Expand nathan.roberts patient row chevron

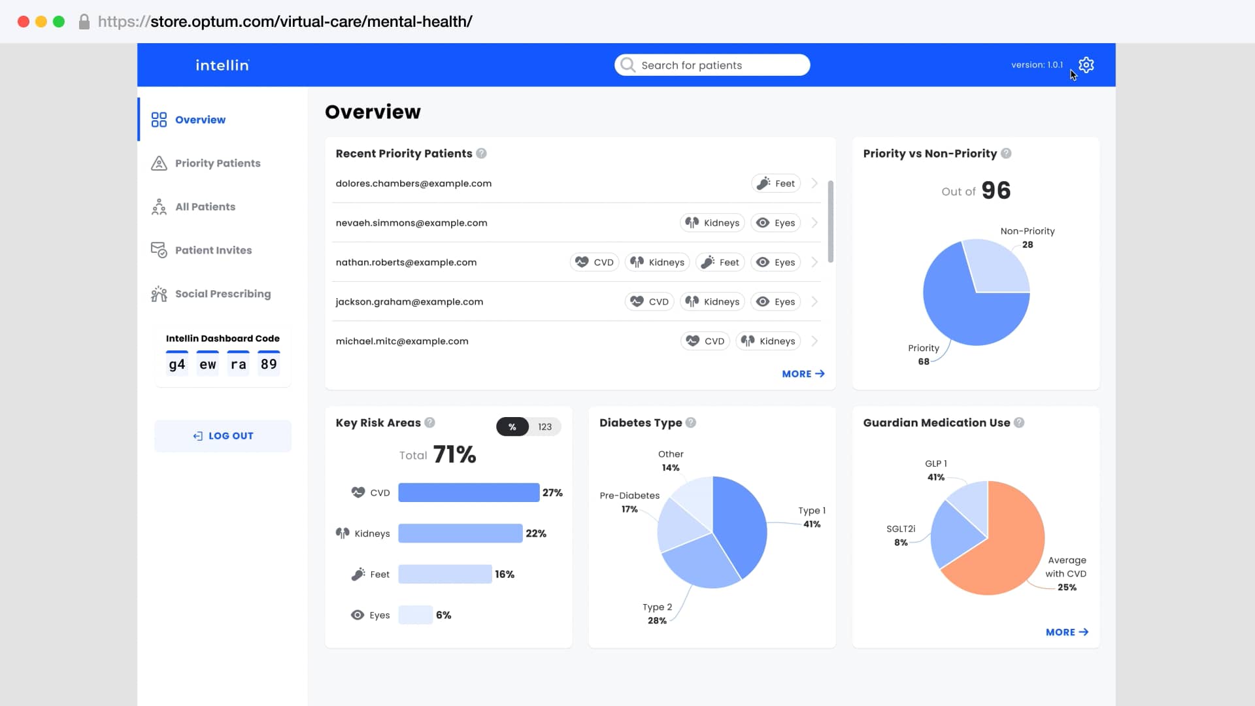pos(813,262)
